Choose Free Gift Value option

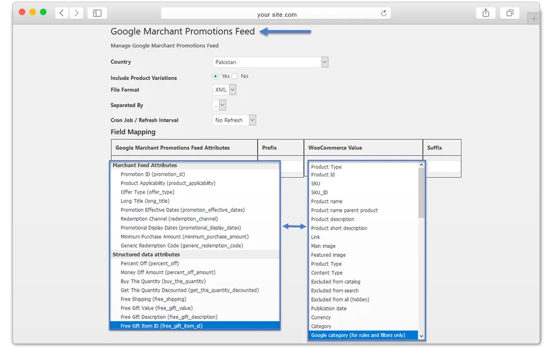tap(195, 308)
